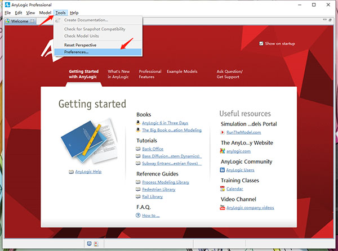Viewport: 338px width, 251px height.
Task: Click the Amazon icon beside AnyLogic 6 in Three Days
Action: click(x=138, y=123)
